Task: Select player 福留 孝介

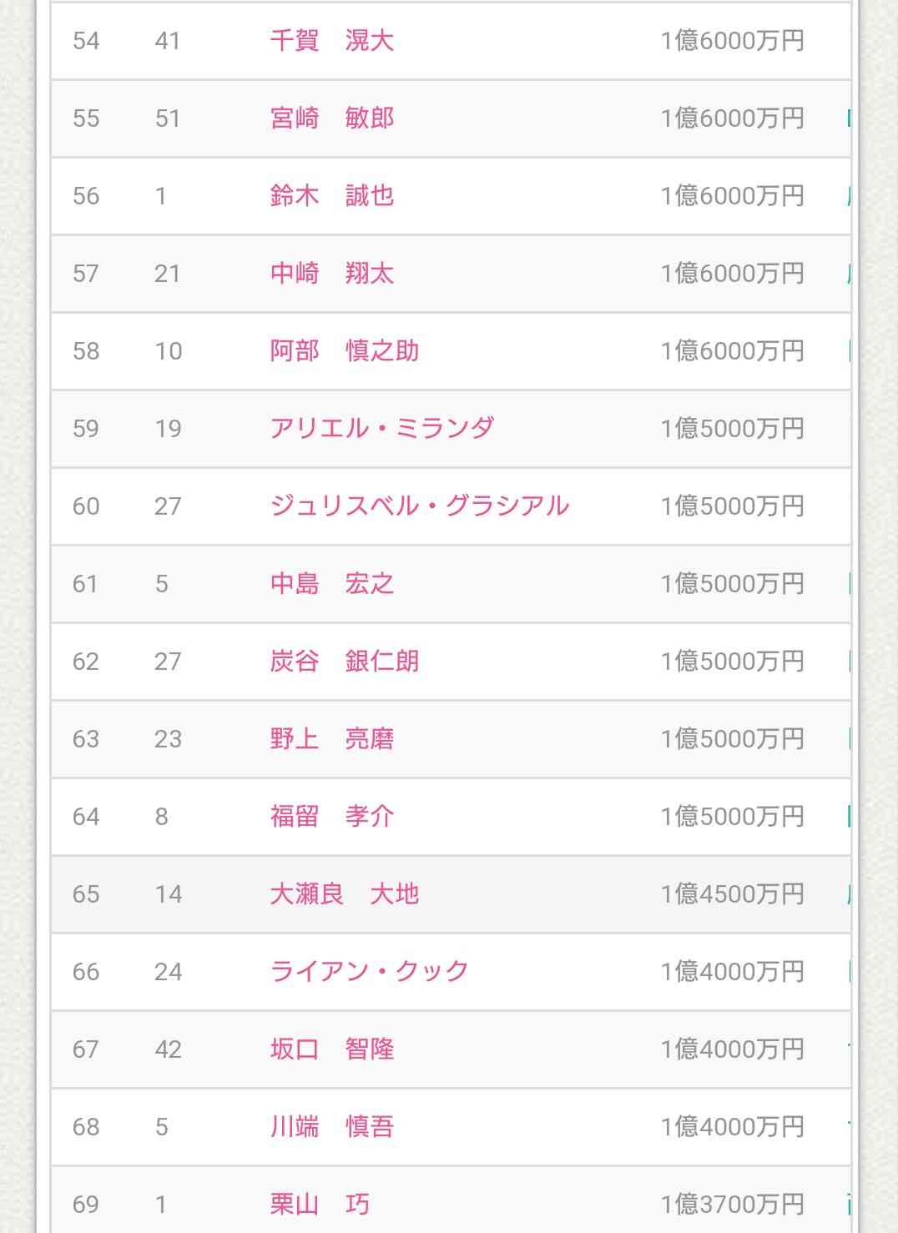Action: (x=331, y=817)
